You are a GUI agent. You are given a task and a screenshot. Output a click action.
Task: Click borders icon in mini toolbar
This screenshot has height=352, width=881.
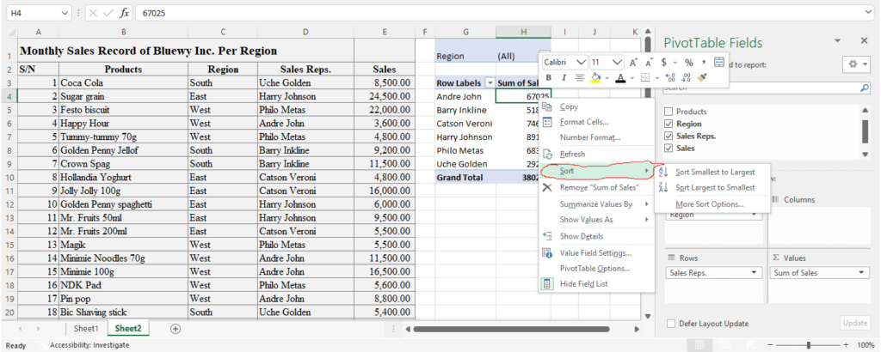[x=645, y=77]
